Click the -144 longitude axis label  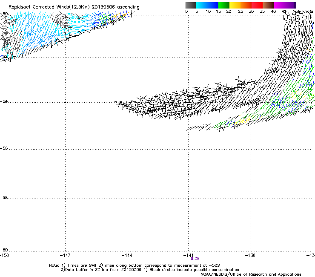(127, 255)
